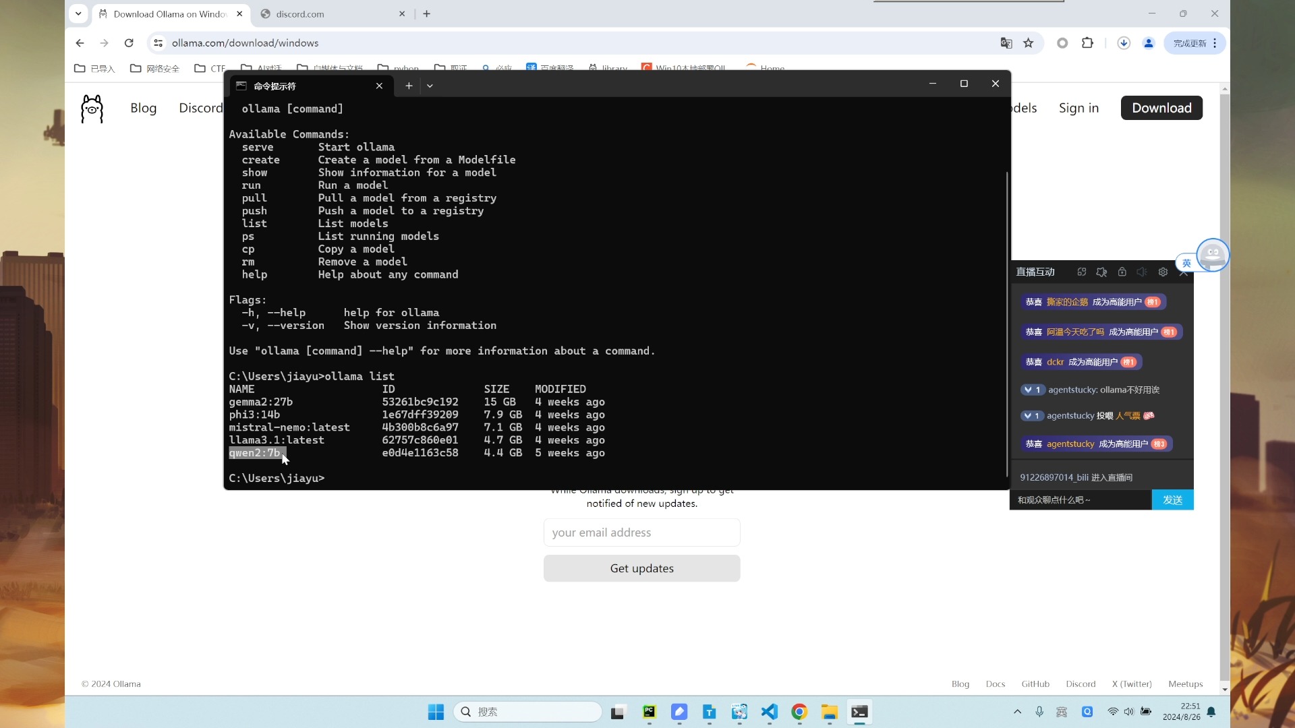
Task: Switch to Terminal taskbar icon
Action: pos(859,712)
